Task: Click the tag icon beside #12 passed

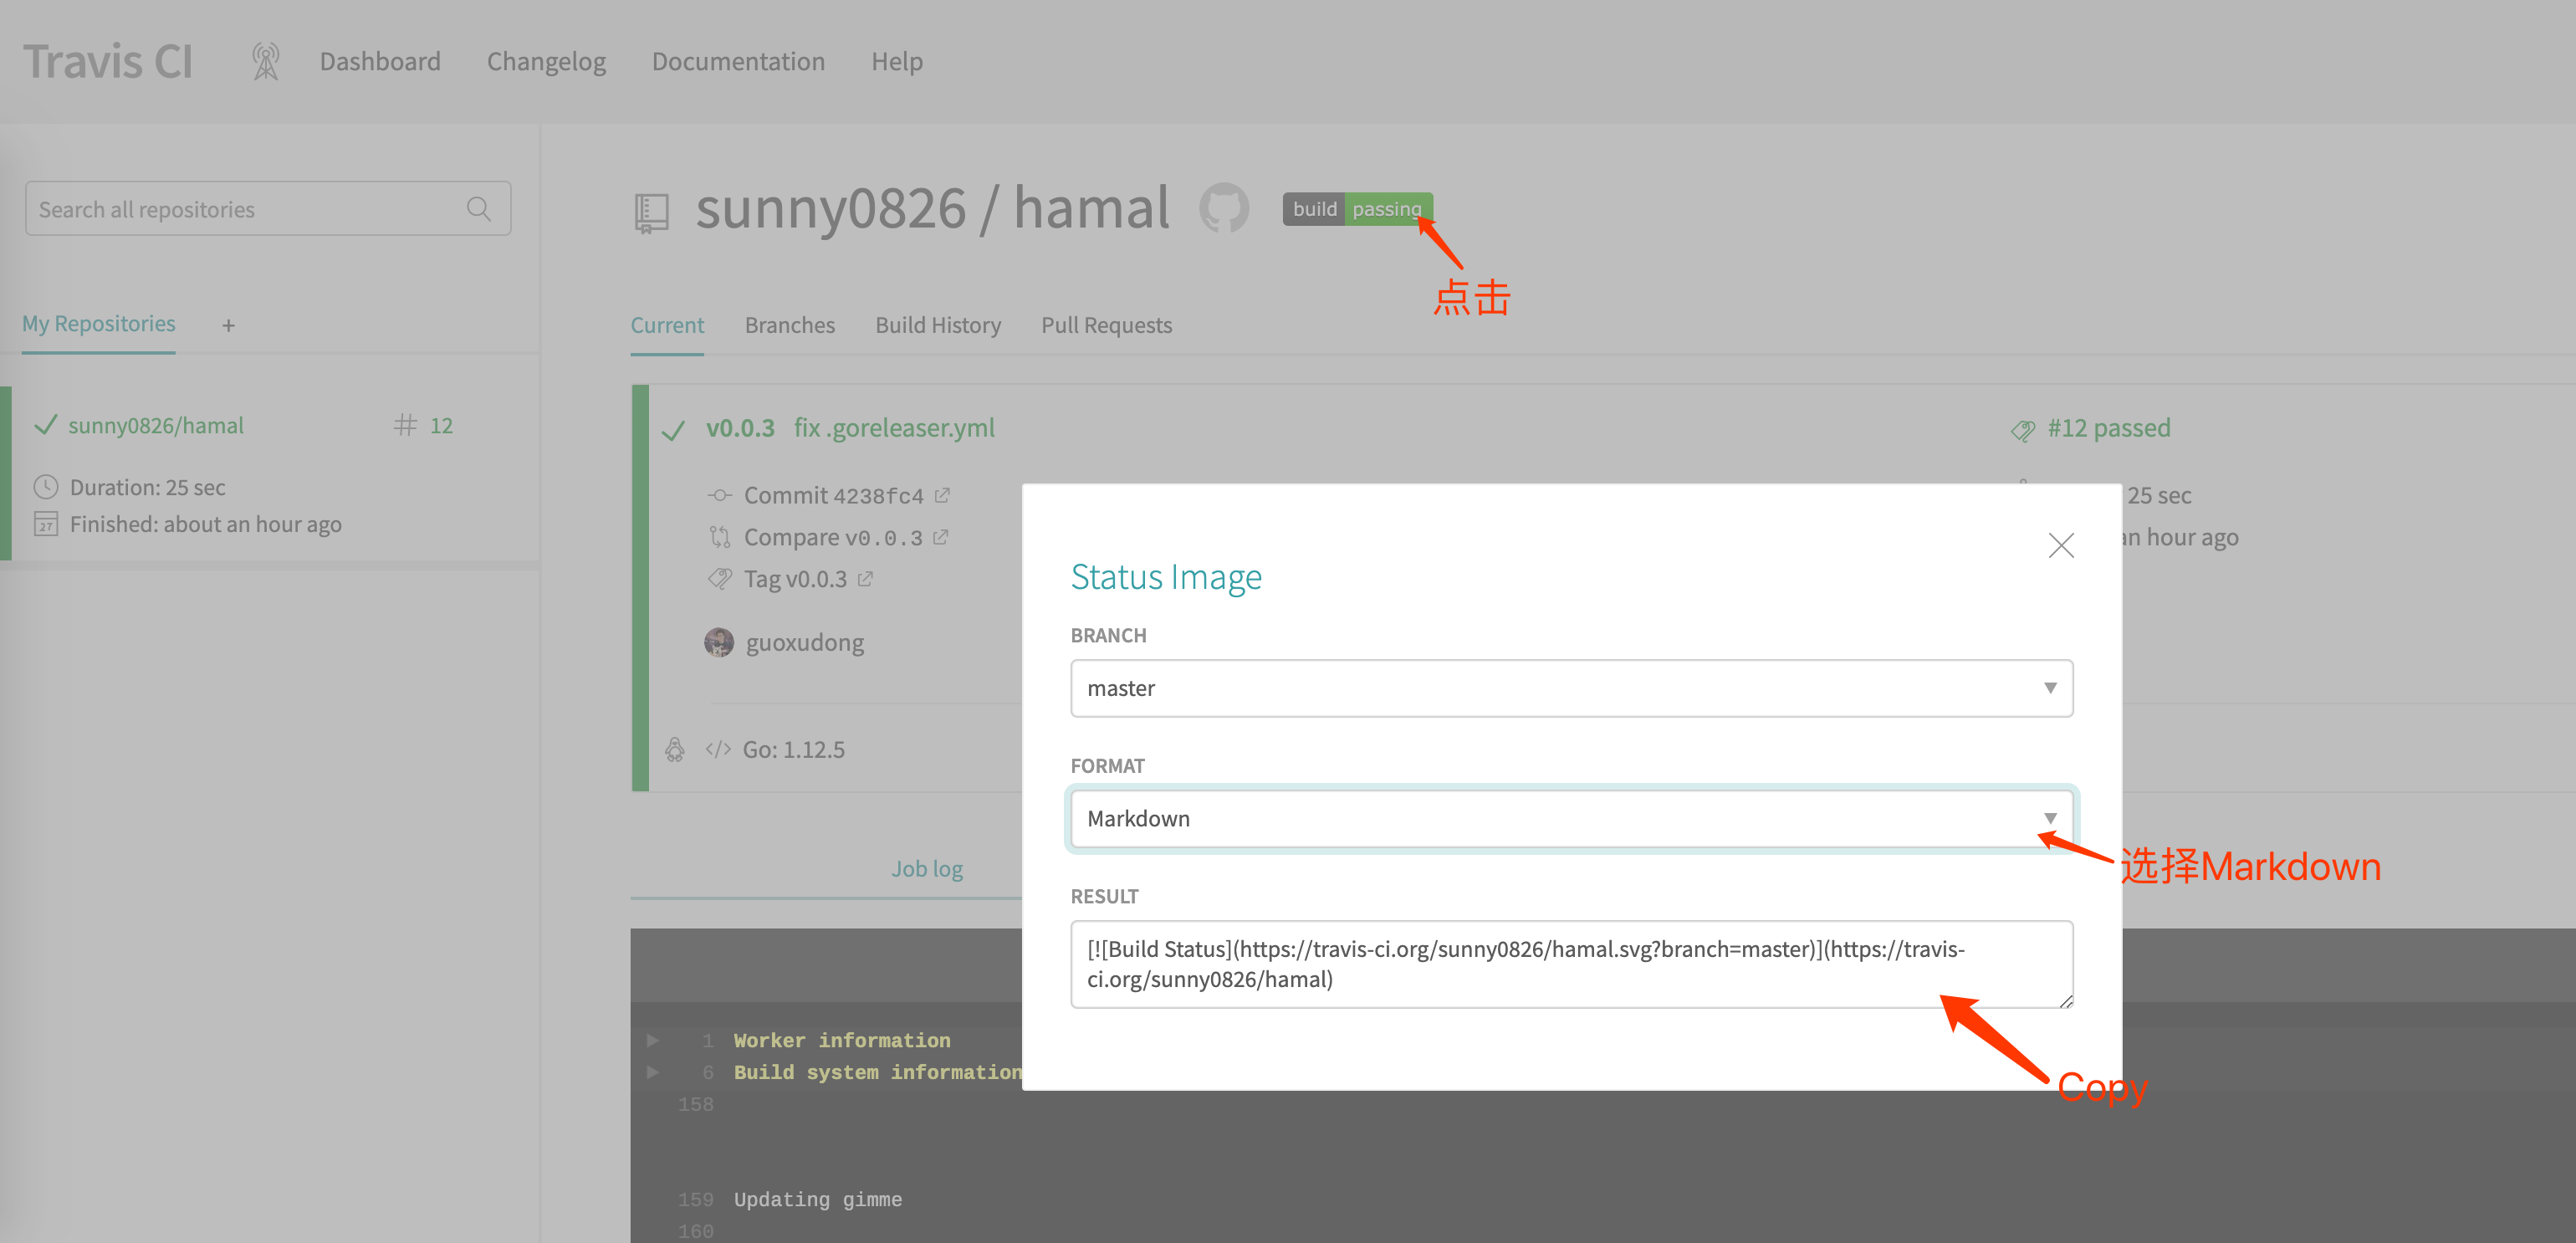Action: [2023, 431]
